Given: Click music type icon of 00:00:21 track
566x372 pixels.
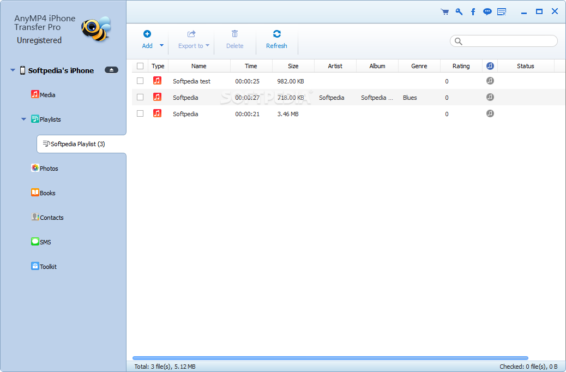Looking at the screenshot, I should (157, 113).
